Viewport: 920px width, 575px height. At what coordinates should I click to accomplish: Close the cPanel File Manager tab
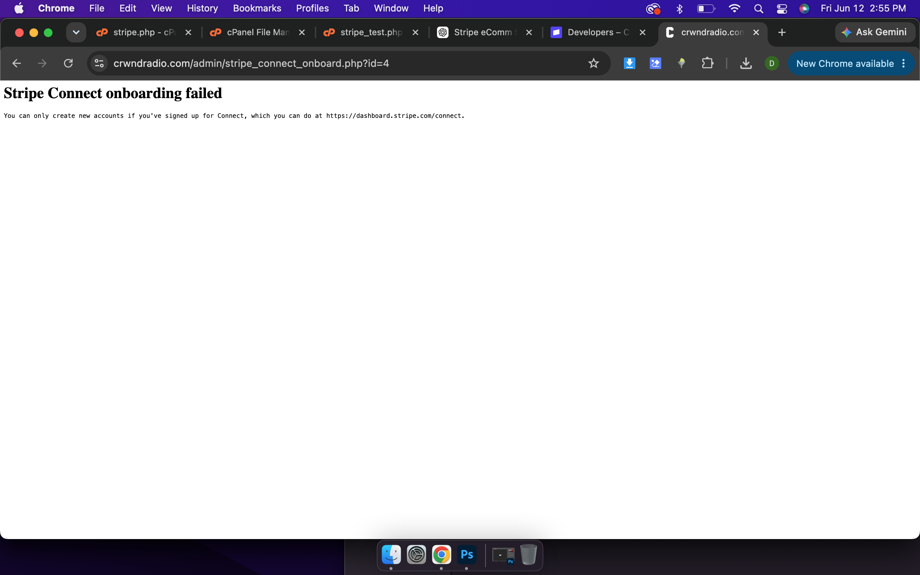click(x=302, y=33)
